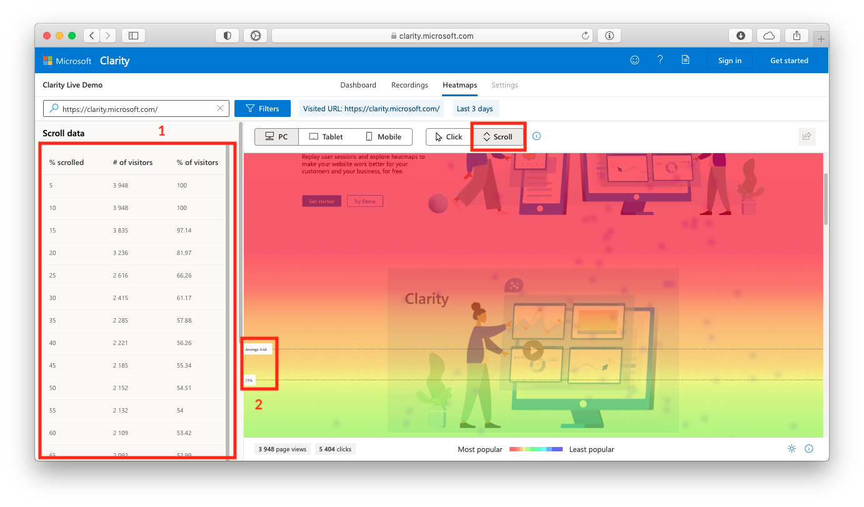Open the Settings tab
This screenshot has width=864, height=507.
click(505, 85)
